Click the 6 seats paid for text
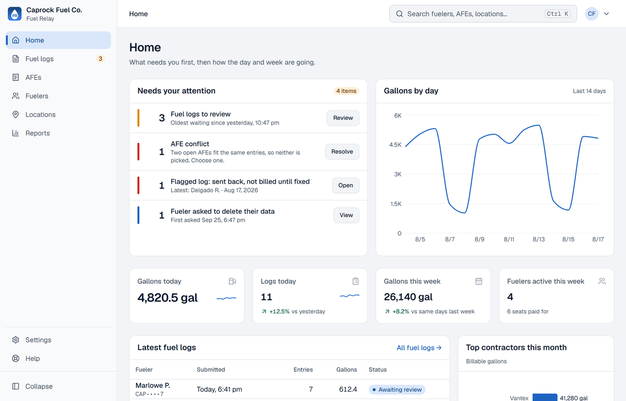 click(527, 311)
